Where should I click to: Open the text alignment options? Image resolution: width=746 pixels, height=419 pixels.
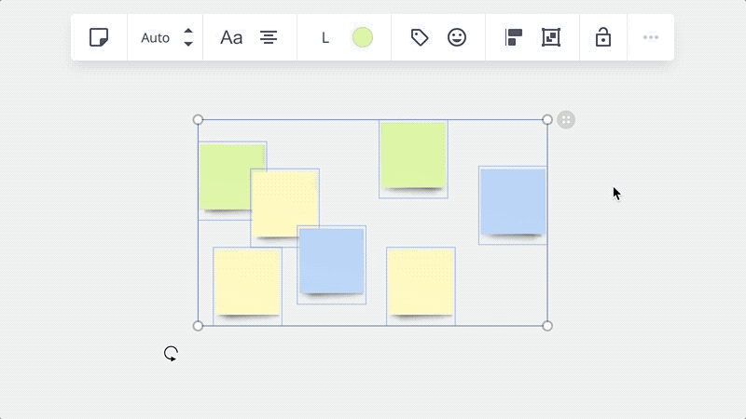click(x=269, y=37)
